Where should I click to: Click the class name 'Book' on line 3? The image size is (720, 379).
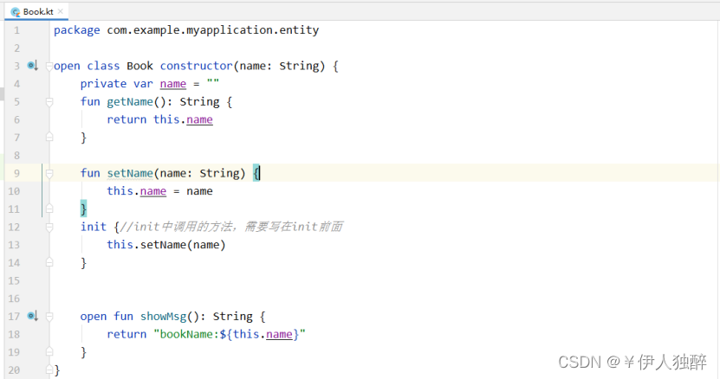(139, 66)
